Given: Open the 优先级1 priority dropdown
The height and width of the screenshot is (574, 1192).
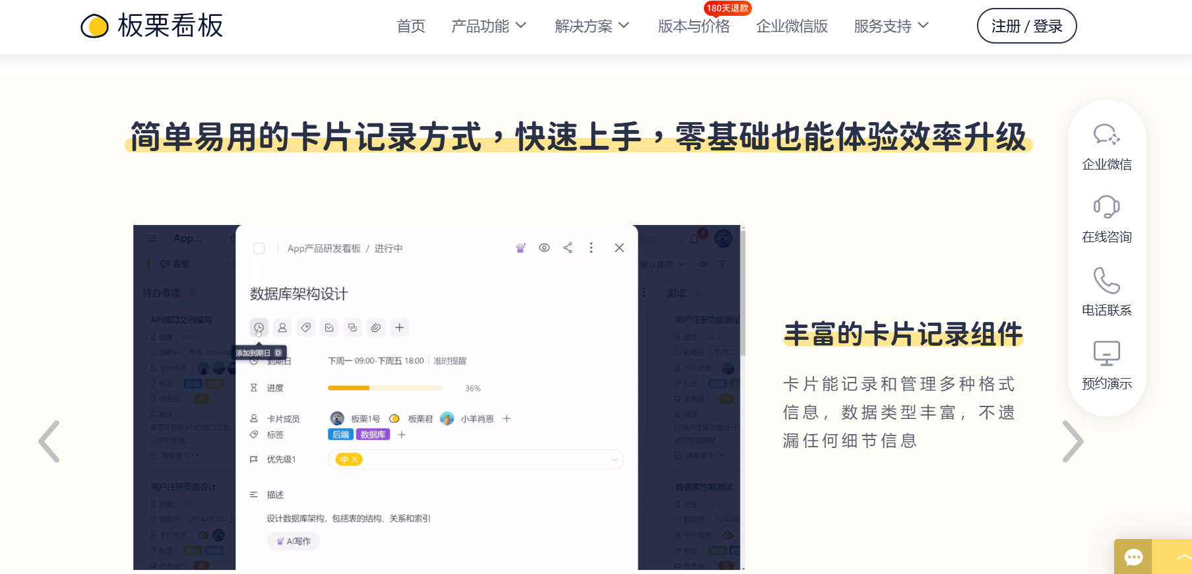Looking at the screenshot, I should 476,459.
